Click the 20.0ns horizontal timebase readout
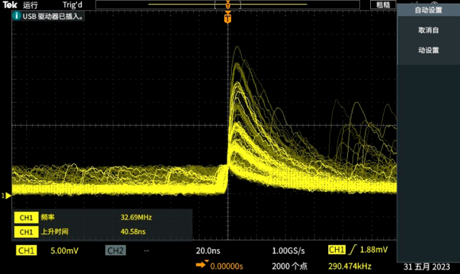 pos(208,251)
